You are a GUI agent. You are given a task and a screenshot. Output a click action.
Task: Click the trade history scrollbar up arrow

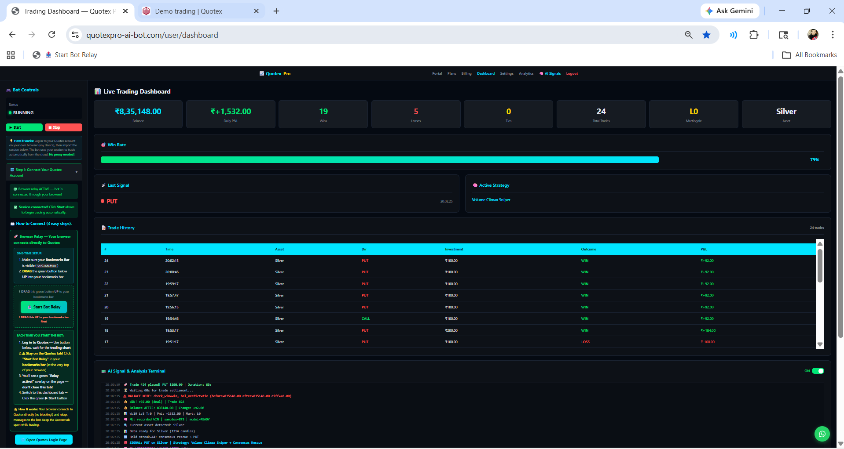coord(820,244)
